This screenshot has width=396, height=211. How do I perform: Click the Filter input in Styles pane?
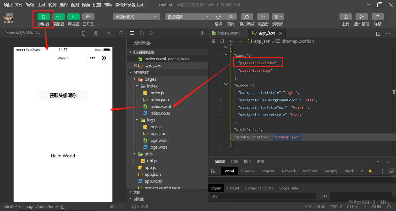263,196
